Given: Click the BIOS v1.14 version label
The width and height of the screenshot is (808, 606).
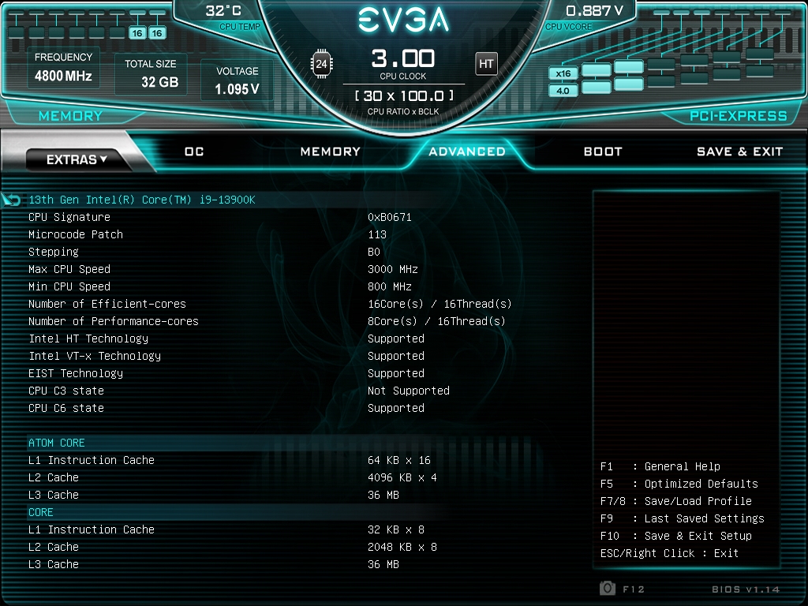Looking at the screenshot, I should click(x=746, y=589).
